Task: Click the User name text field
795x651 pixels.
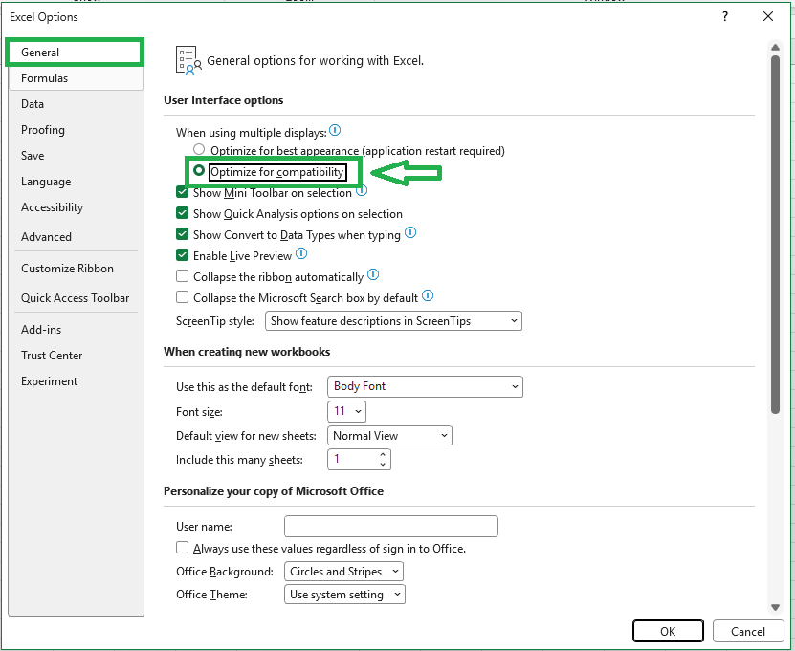Action: (391, 527)
